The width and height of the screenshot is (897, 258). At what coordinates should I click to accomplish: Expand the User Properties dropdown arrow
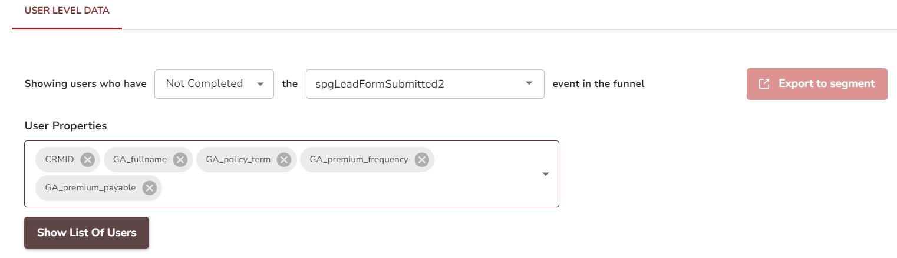(545, 174)
